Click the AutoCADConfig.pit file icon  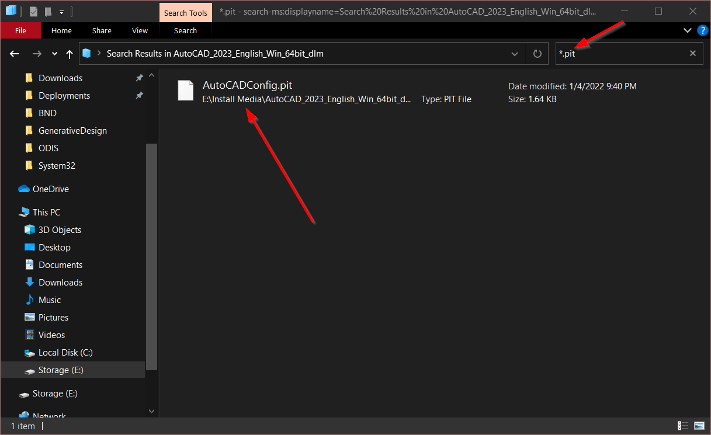pos(185,91)
